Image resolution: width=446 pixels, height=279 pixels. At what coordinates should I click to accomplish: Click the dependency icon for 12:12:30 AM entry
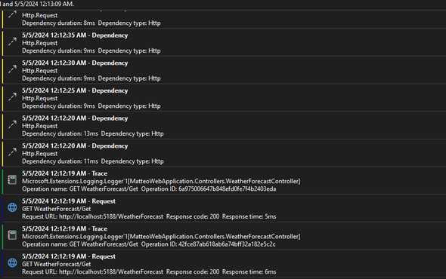pos(12,69)
